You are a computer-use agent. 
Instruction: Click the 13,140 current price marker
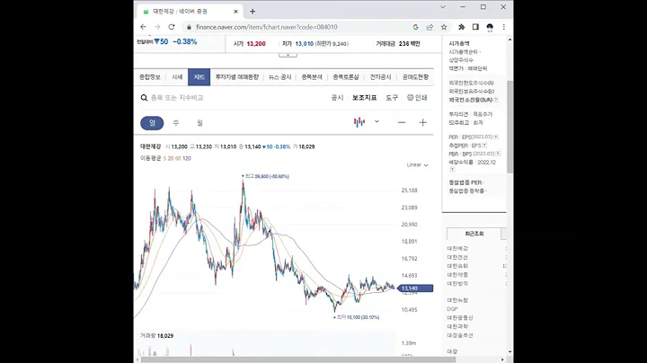[415, 288]
